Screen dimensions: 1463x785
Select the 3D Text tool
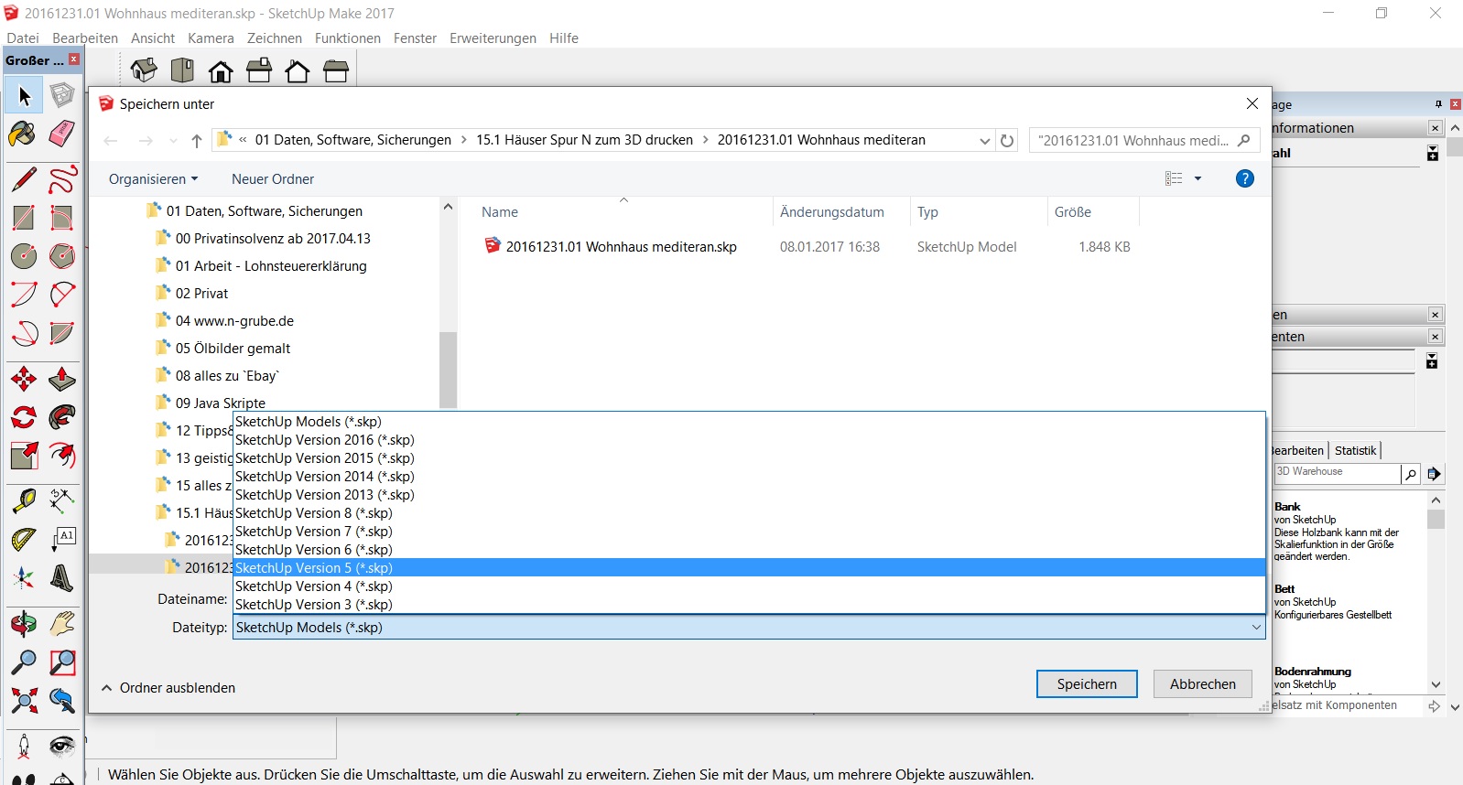(x=61, y=578)
